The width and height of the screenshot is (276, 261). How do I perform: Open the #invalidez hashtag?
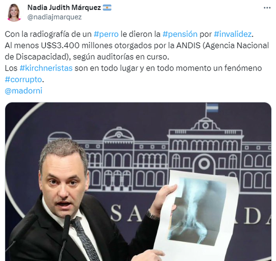(233, 34)
